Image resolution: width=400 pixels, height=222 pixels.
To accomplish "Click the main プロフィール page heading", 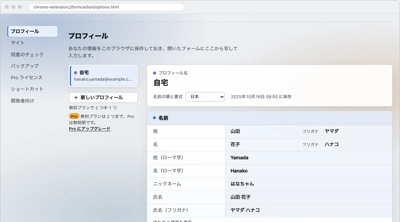I will 88,36.
